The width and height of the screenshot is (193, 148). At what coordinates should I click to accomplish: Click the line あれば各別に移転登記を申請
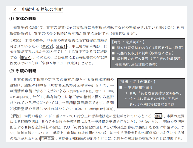[x=152, y=104]
